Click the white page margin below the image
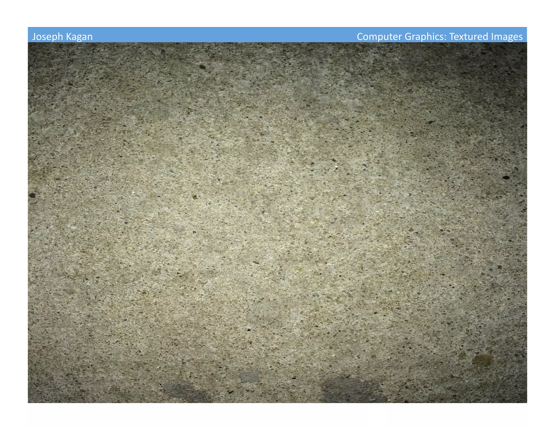Viewport: 555px width, 428px height. 277,415
